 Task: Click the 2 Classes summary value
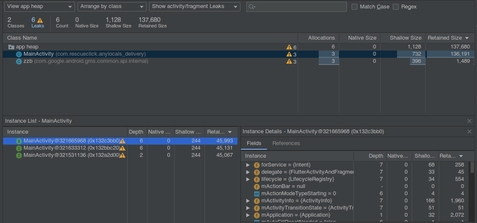point(9,20)
